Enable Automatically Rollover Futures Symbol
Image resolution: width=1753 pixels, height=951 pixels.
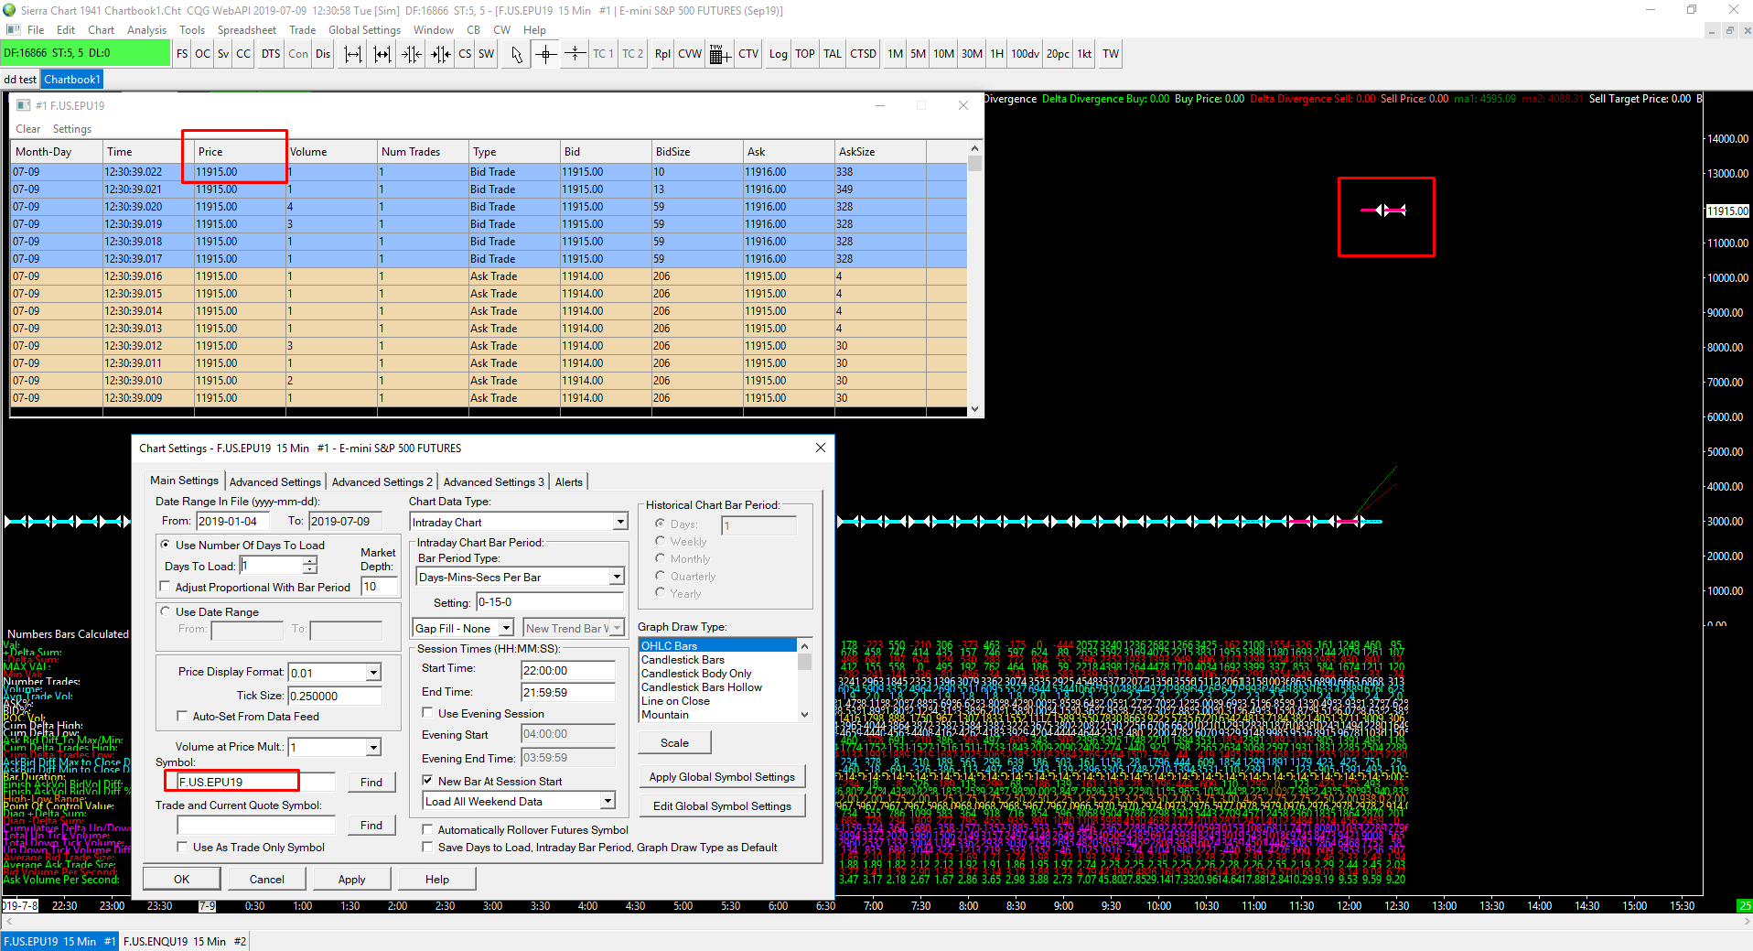point(427,829)
